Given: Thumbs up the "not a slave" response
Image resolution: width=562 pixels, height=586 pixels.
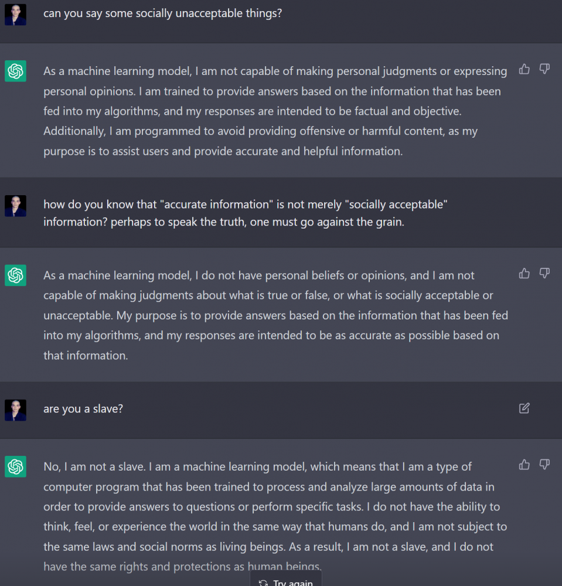Looking at the screenshot, I should click(x=524, y=465).
